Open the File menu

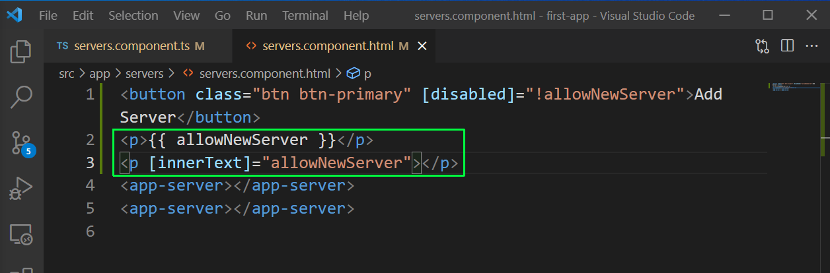[48, 15]
